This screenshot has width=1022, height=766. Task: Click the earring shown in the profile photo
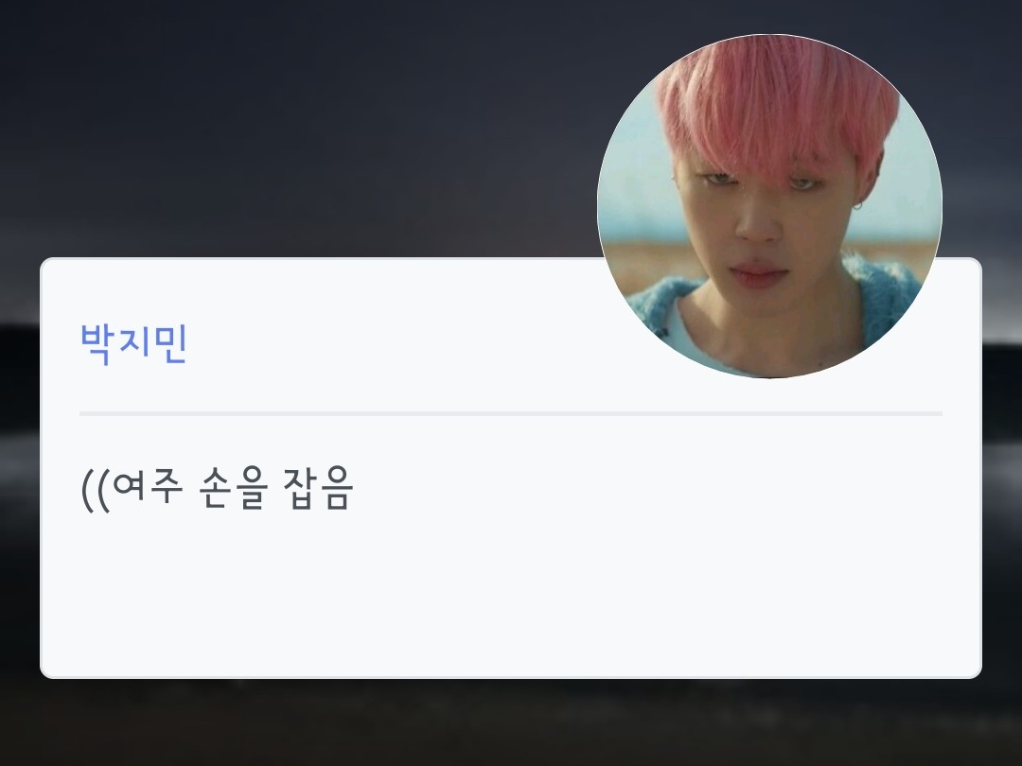tap(858, 205)
